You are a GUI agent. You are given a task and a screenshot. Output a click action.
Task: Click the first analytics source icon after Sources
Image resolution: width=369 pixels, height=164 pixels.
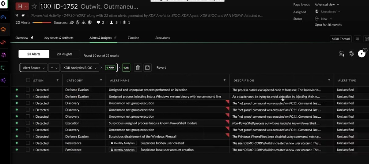pyautogui.click(x=72, y=23)
